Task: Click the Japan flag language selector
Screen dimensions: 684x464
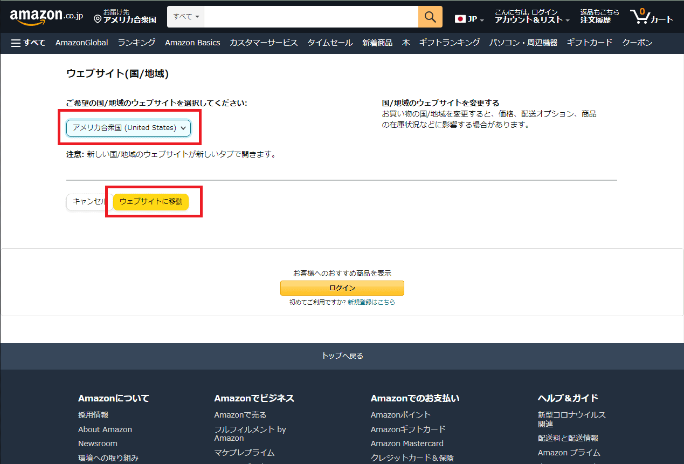Action: click(469, 19)
